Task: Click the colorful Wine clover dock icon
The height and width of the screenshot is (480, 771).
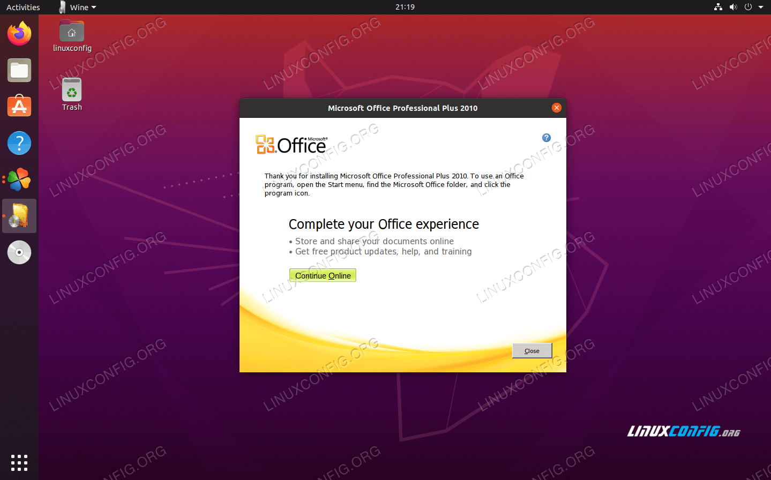Action: [19, 179]
